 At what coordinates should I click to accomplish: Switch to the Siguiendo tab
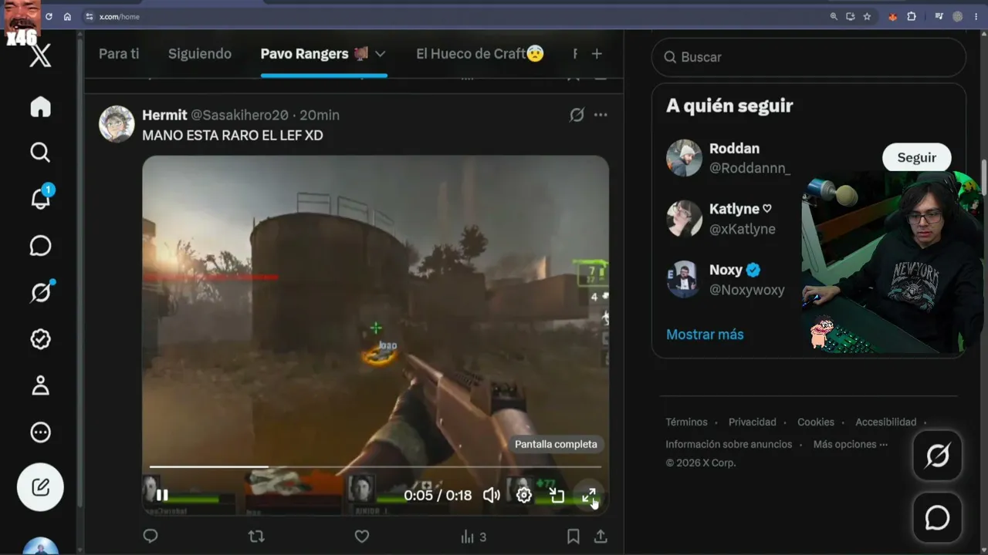[200, 54]
